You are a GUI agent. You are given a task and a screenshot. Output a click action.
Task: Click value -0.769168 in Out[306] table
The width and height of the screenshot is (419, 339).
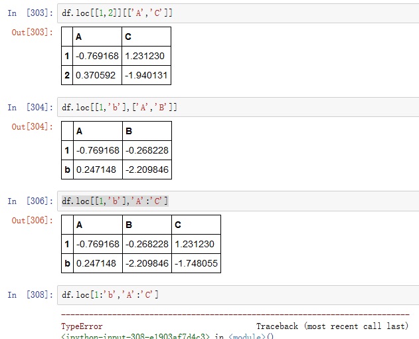pos(98,244)
